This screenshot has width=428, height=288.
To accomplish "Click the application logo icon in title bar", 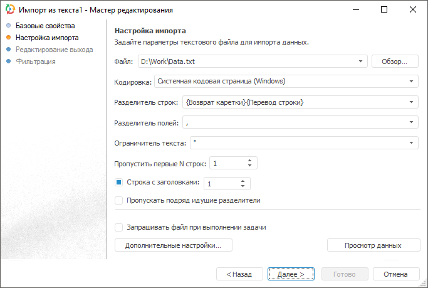I will tap(9, 10).
